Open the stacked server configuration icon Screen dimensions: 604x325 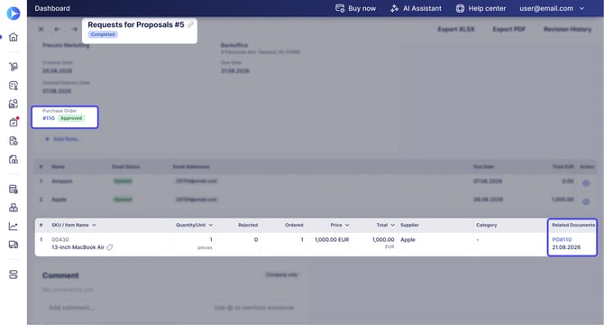pos(14,274)
